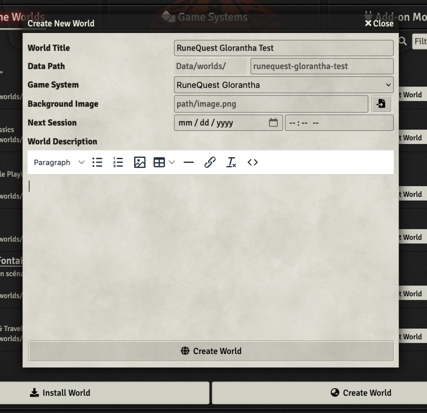The height and width of the screenshot is (413, 427).
Task: Insert a table in the editor
Action: click(159, 162)
